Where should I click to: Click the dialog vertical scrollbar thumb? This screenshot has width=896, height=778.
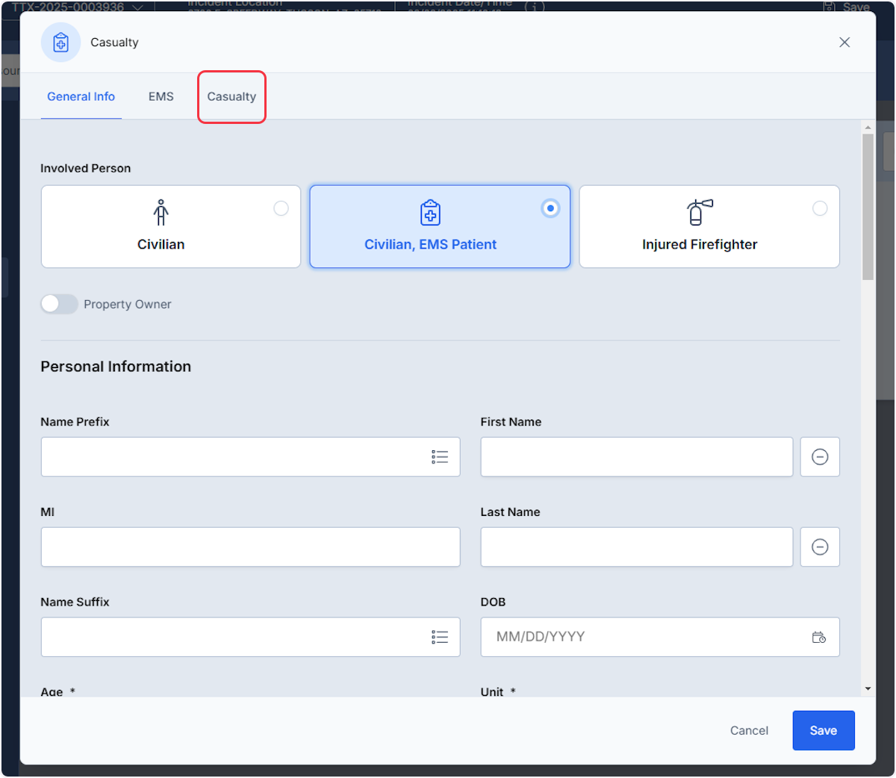tap(868, 207)
